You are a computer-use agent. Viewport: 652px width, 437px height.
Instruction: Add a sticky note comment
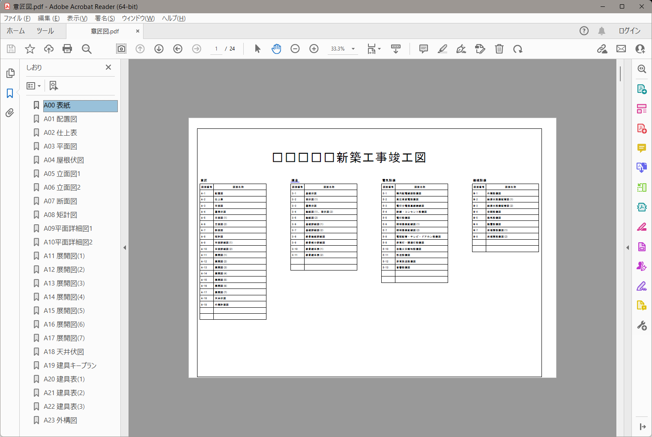click(x=423, y=49)
